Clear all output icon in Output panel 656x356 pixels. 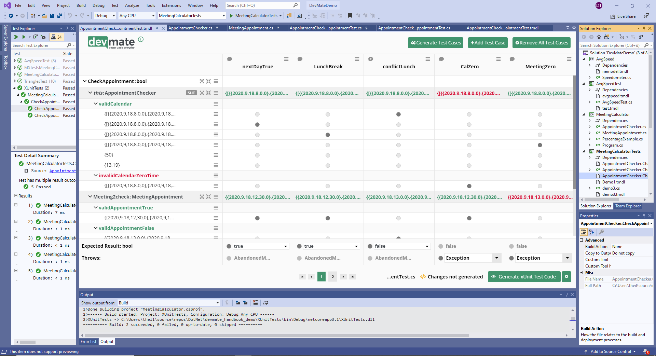coord(256,303)
